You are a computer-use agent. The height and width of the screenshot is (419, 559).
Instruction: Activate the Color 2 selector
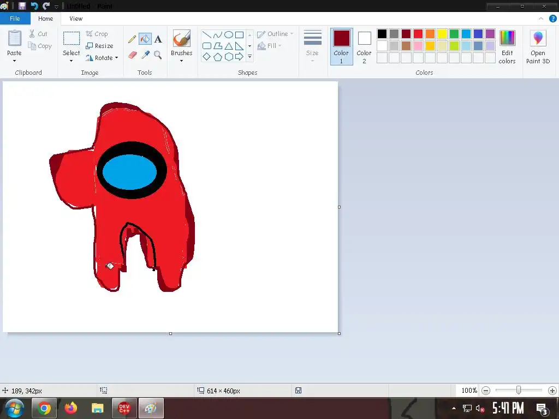[x=364, y=47]
